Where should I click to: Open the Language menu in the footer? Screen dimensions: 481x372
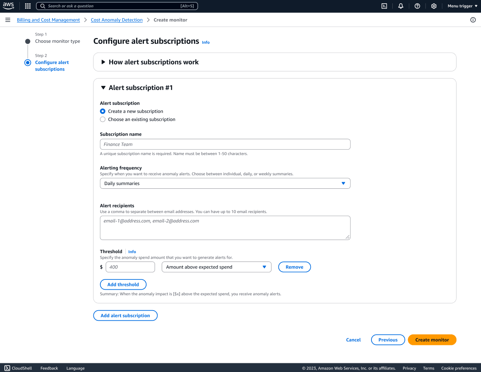point(75,368)
